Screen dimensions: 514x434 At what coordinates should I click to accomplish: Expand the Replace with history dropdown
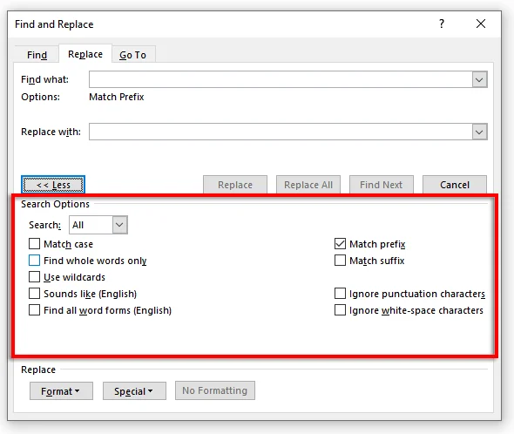(x=479, y=132)
